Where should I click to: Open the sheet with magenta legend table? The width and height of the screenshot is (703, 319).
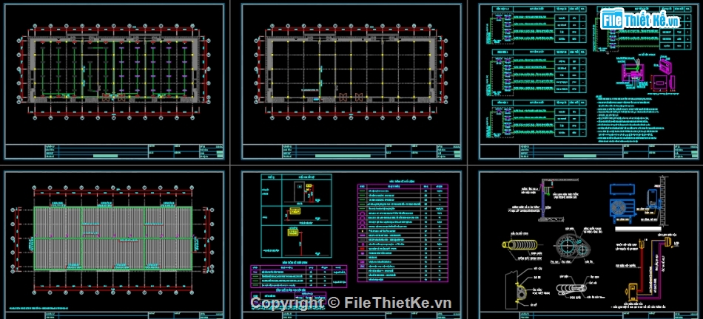click(x=351, y=244)
